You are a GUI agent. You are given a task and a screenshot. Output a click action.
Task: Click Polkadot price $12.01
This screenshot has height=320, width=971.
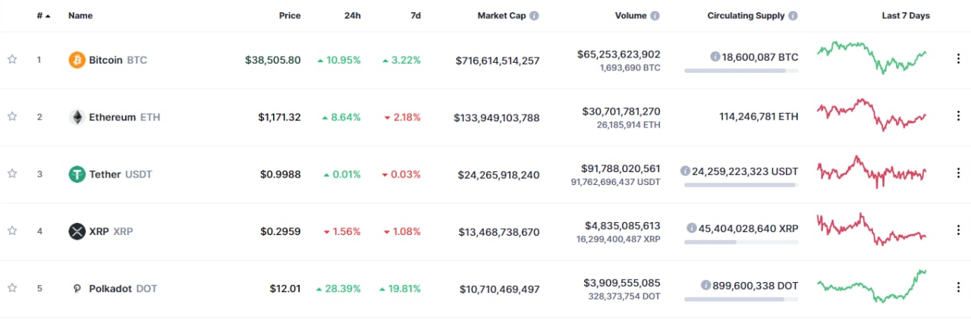click(285, 289)
